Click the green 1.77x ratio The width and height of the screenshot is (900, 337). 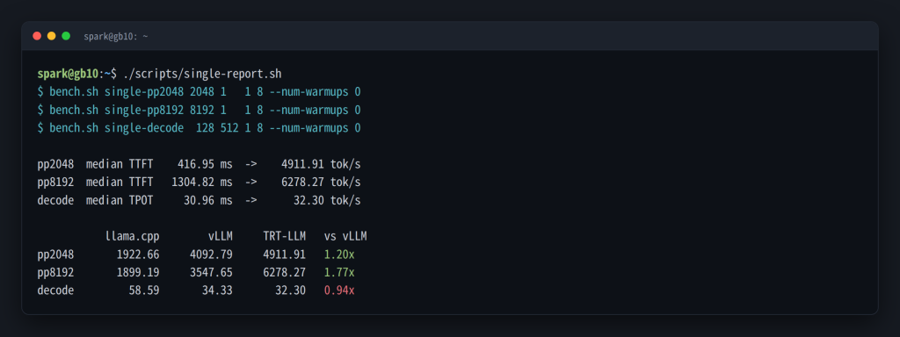[339, 272]
